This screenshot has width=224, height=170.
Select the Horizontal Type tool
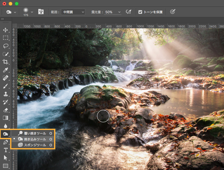pos(6,150)
